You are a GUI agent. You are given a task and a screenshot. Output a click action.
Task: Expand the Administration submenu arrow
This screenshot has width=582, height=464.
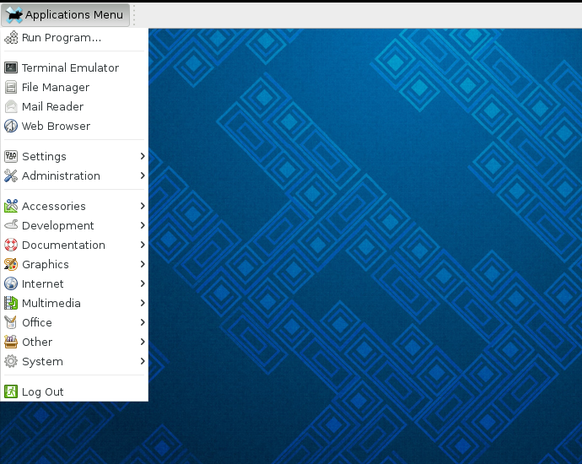(x=143, y=175)
